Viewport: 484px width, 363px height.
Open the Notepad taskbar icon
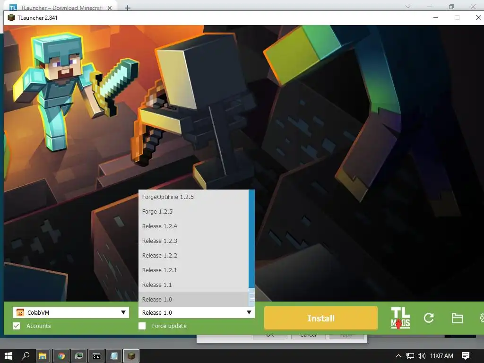click(x=114, y=356)
